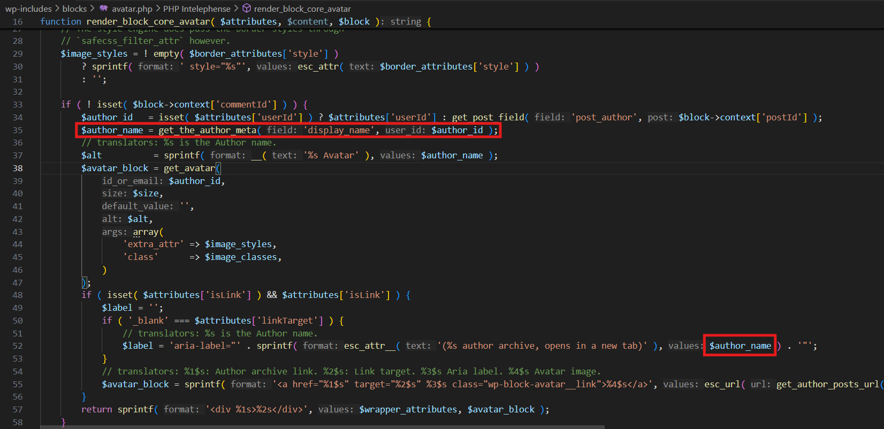Click $author_name variable on line 52
This screenshot has height=429, width=884.
click(740, 346)
